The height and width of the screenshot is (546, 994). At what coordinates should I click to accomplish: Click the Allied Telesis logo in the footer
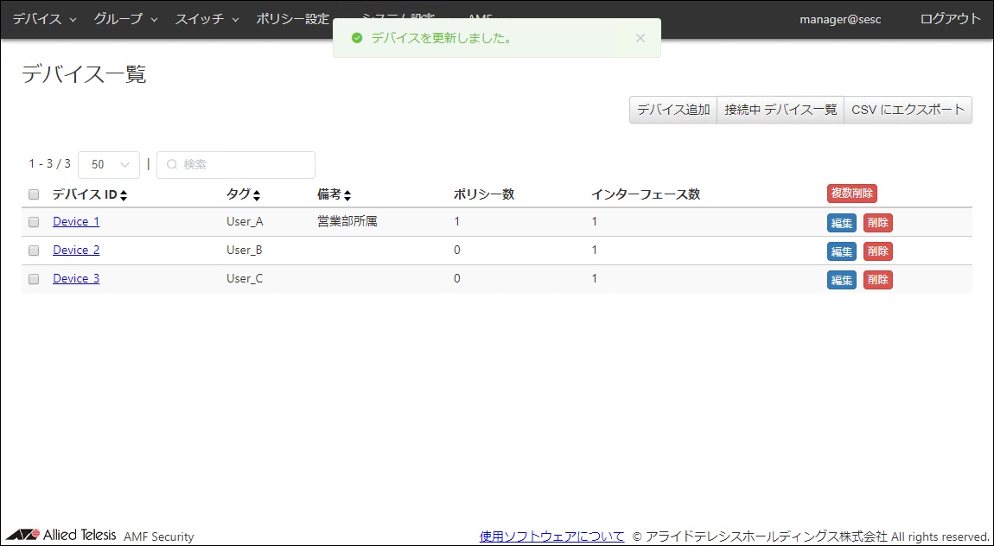[x=61, y=535]
